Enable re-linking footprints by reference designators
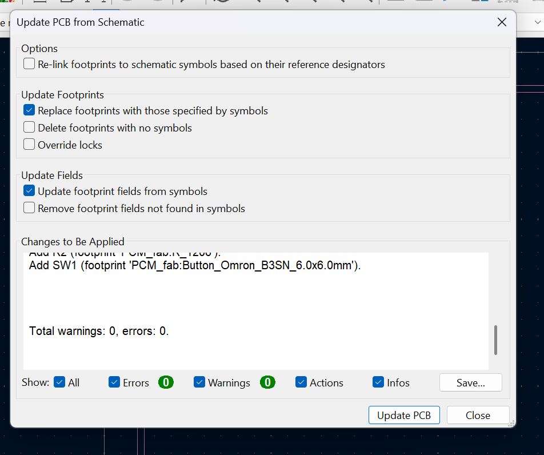The height and width of the screenshot is (455, 544). click(x=29, y=63)
